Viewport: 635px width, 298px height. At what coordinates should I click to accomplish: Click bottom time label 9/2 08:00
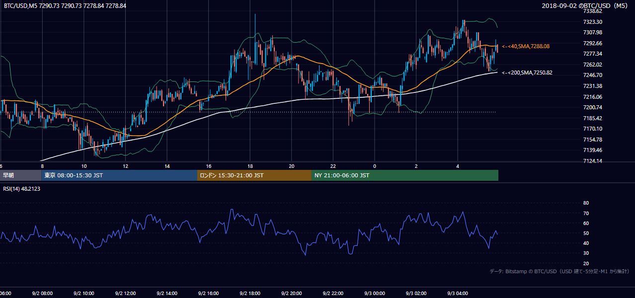42,293
